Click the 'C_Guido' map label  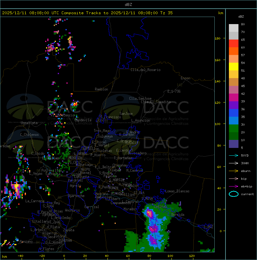(38, 153)
